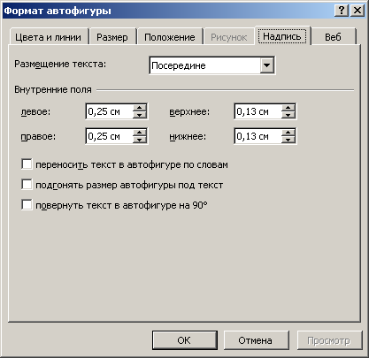Increase the левое margin with up arrow
Viewport: 369px width, 358px height.
140,108
